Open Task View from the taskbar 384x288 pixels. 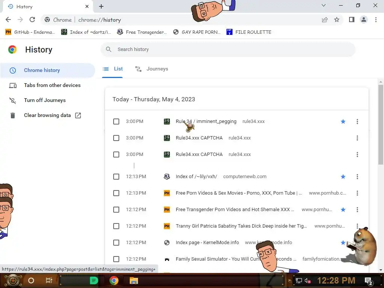coord(49,280)
